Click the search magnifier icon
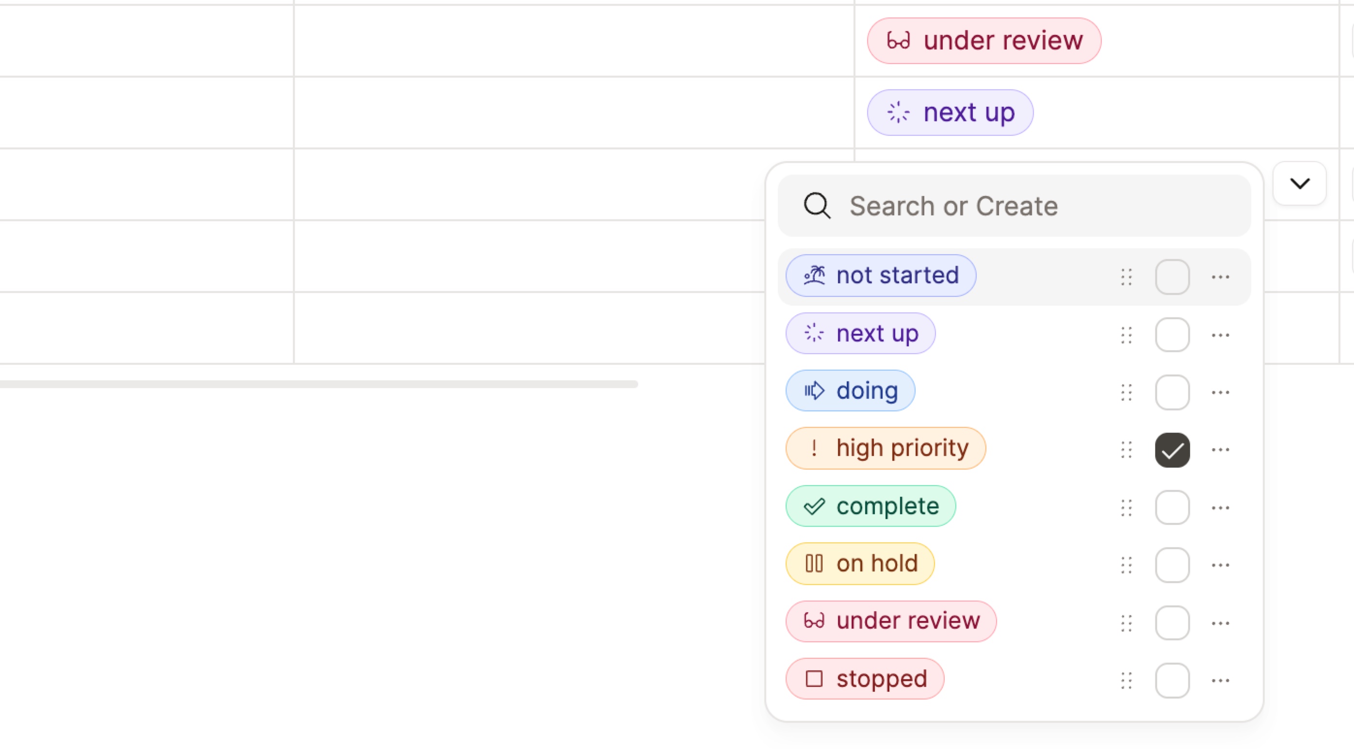This screenshot has height=749, width=1354. 817,206
